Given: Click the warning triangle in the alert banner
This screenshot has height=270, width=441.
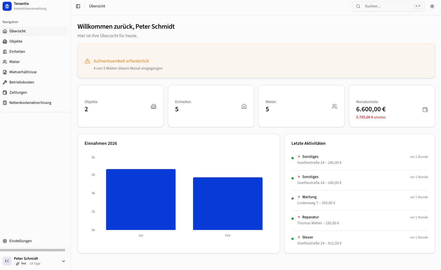Looking at the screenshot, I should coord(87,61).
